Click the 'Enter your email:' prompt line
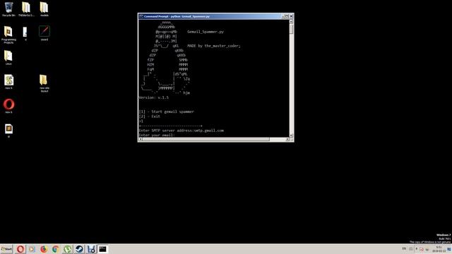Screen dimensions: 452x254 157,135
